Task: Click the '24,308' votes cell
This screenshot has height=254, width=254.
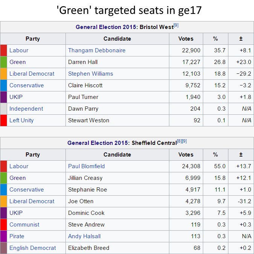Action: 186,166
